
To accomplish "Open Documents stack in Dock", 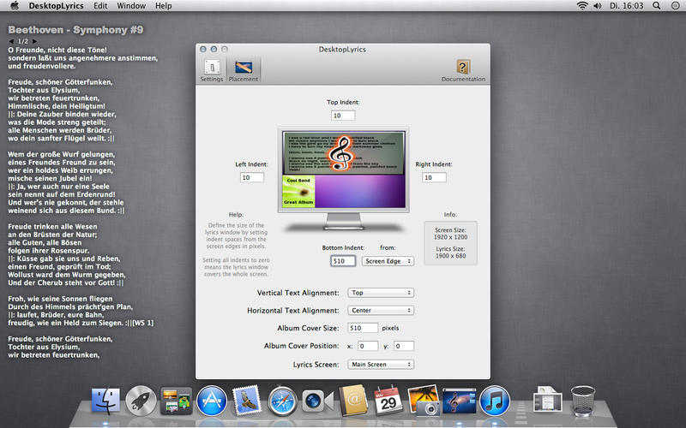I will [547, 399].
